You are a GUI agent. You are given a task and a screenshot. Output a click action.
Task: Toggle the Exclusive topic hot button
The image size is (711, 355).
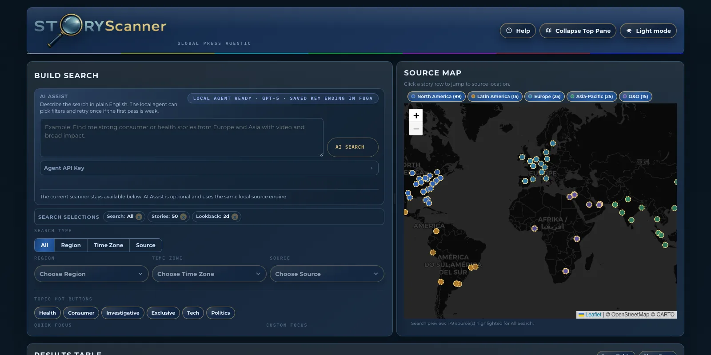(x=163, y=313)
